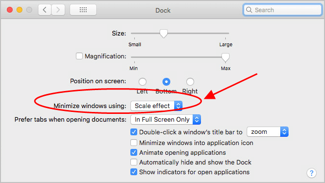Select Bottom dock position radio button
Viewport: 325px width, 183px height.
166,82
